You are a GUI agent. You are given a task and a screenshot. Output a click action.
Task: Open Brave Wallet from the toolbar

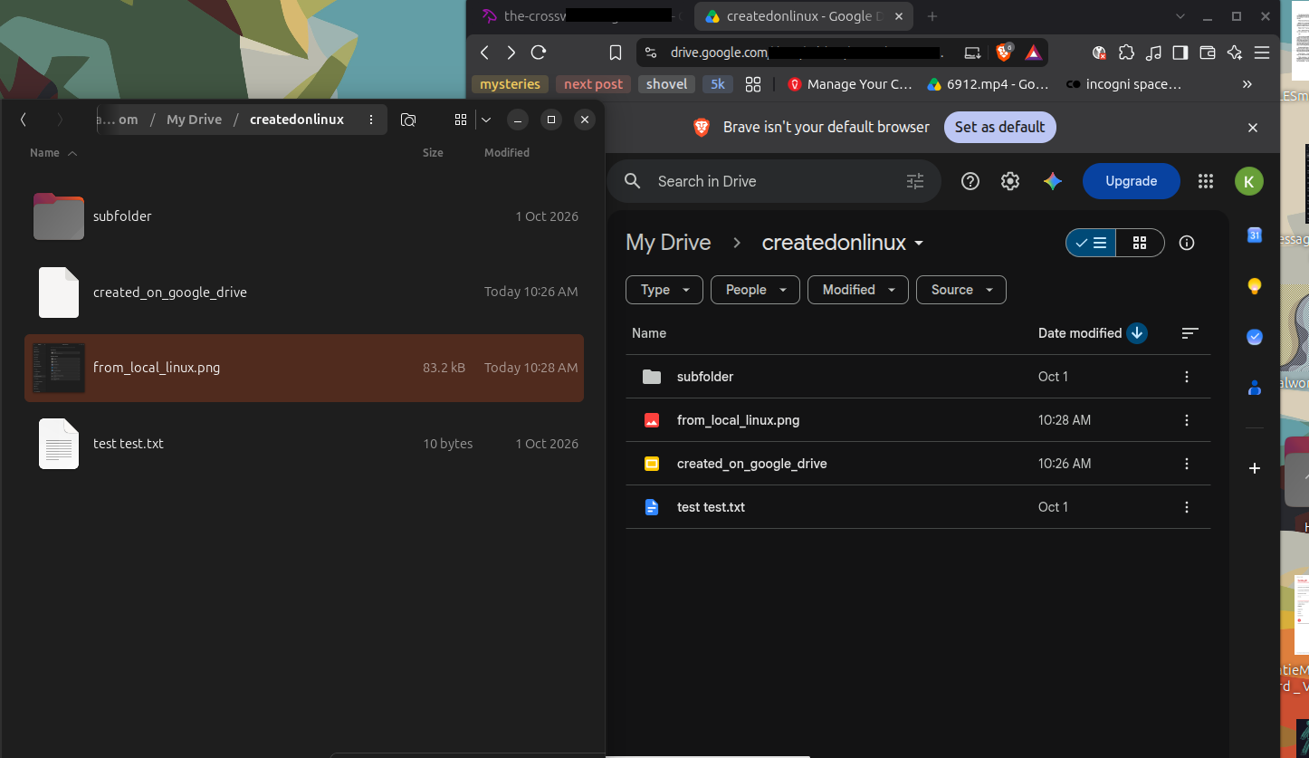click(x=1207, y=53)
